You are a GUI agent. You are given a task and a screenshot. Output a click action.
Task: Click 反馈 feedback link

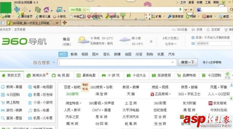197,30
